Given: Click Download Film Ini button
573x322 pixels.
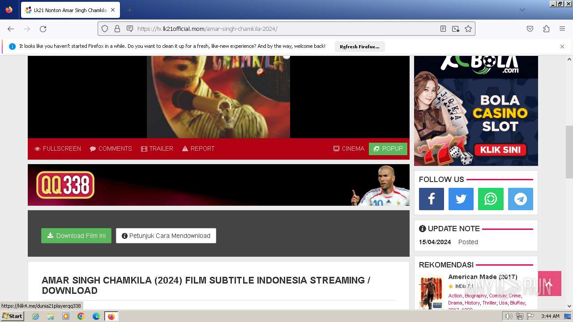Looking at the screenshot, I should click(76, 236).
